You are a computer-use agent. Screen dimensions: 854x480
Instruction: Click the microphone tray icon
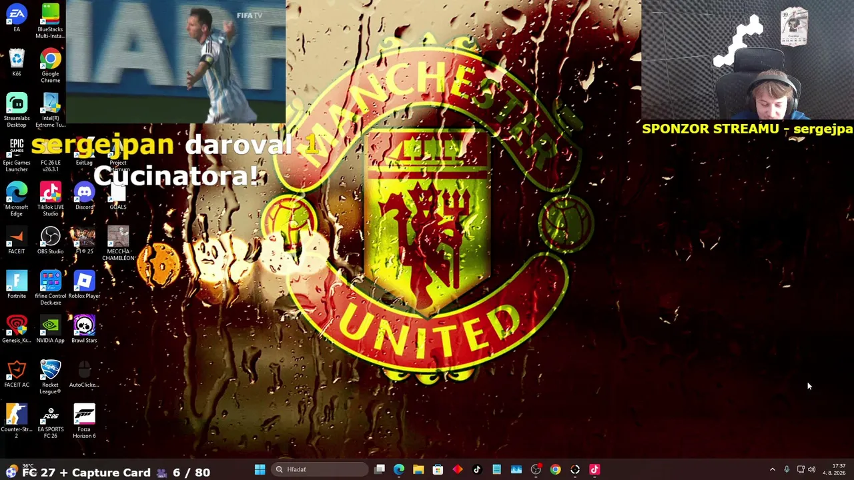pos(787,469)
